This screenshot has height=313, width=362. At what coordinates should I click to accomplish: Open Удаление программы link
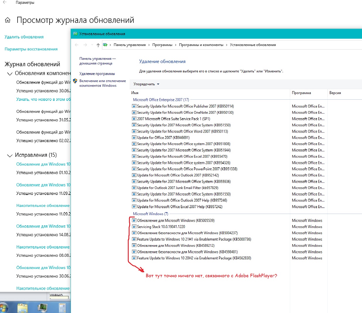[97, 74]
